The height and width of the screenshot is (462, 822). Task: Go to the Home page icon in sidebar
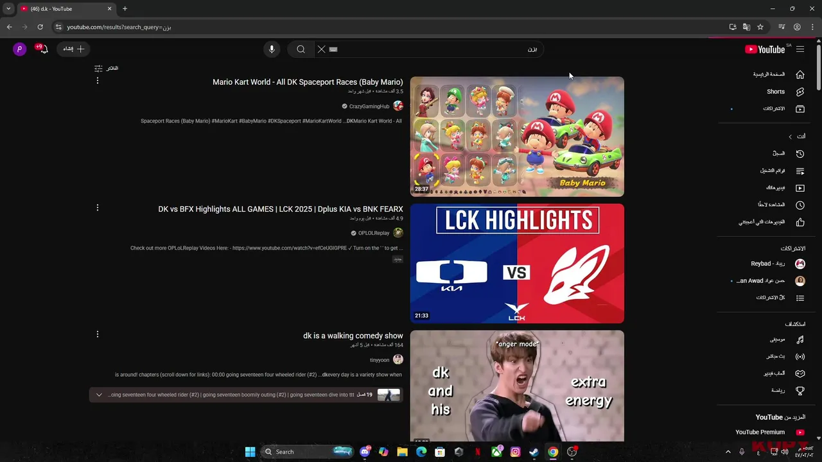(800, 74)
